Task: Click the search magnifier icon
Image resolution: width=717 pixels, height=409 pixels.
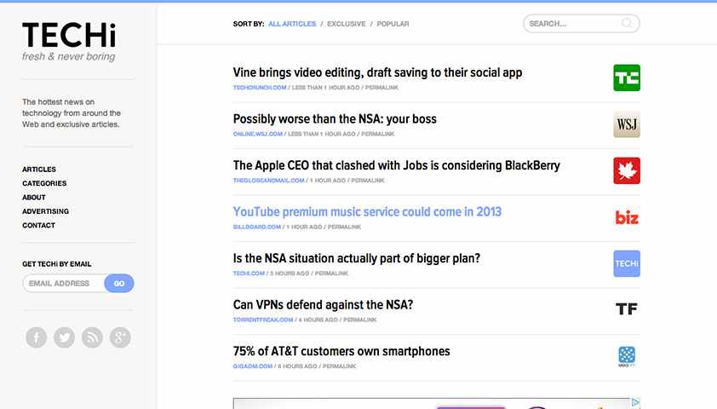Action: [x=628, y=24]
